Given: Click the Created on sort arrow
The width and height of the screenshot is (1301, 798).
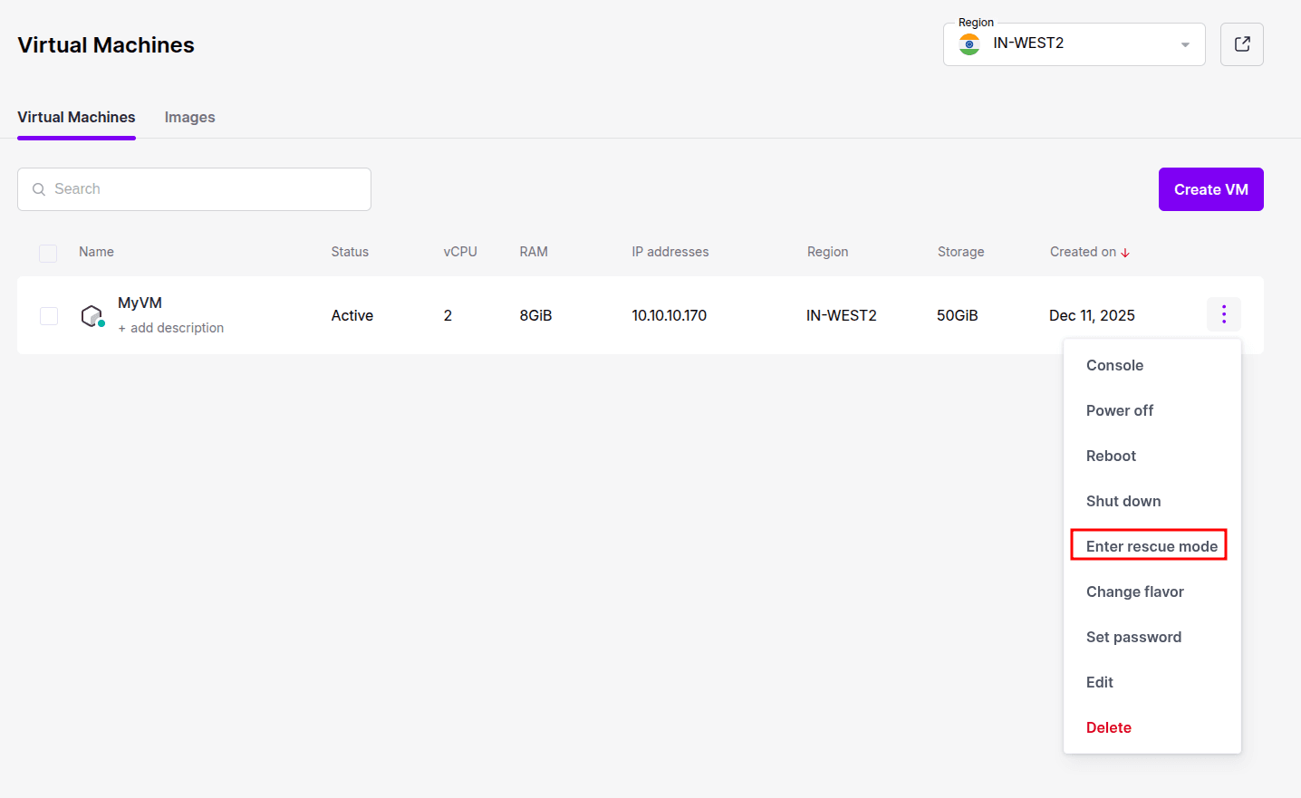Looking at the screenshot, I should (1125, 253).
